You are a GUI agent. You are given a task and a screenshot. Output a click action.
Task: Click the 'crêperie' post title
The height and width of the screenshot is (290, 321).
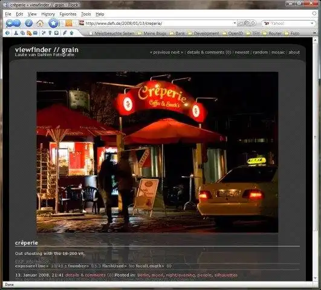[27, 243]
